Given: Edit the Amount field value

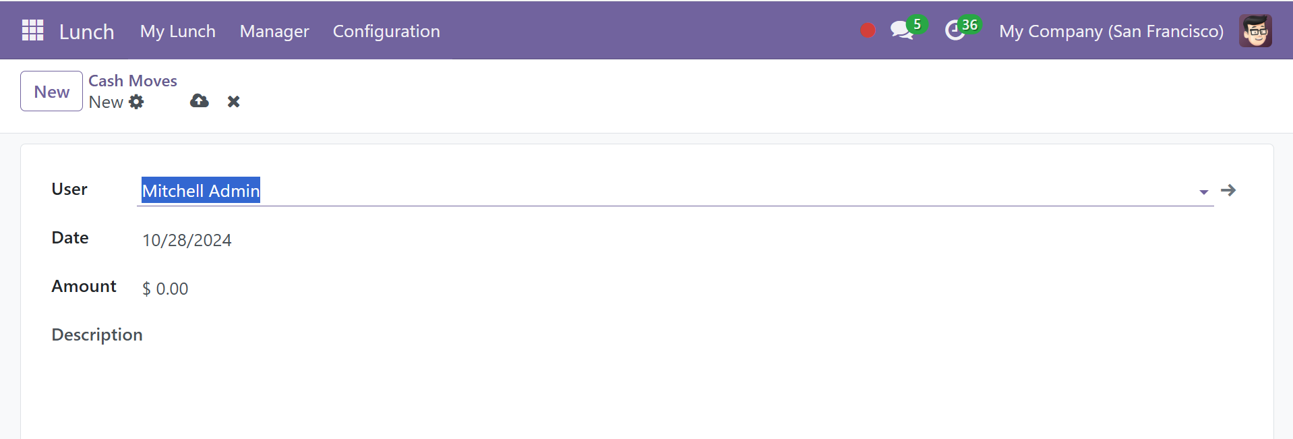Looking at the screenshot, I should click(165, 289).
